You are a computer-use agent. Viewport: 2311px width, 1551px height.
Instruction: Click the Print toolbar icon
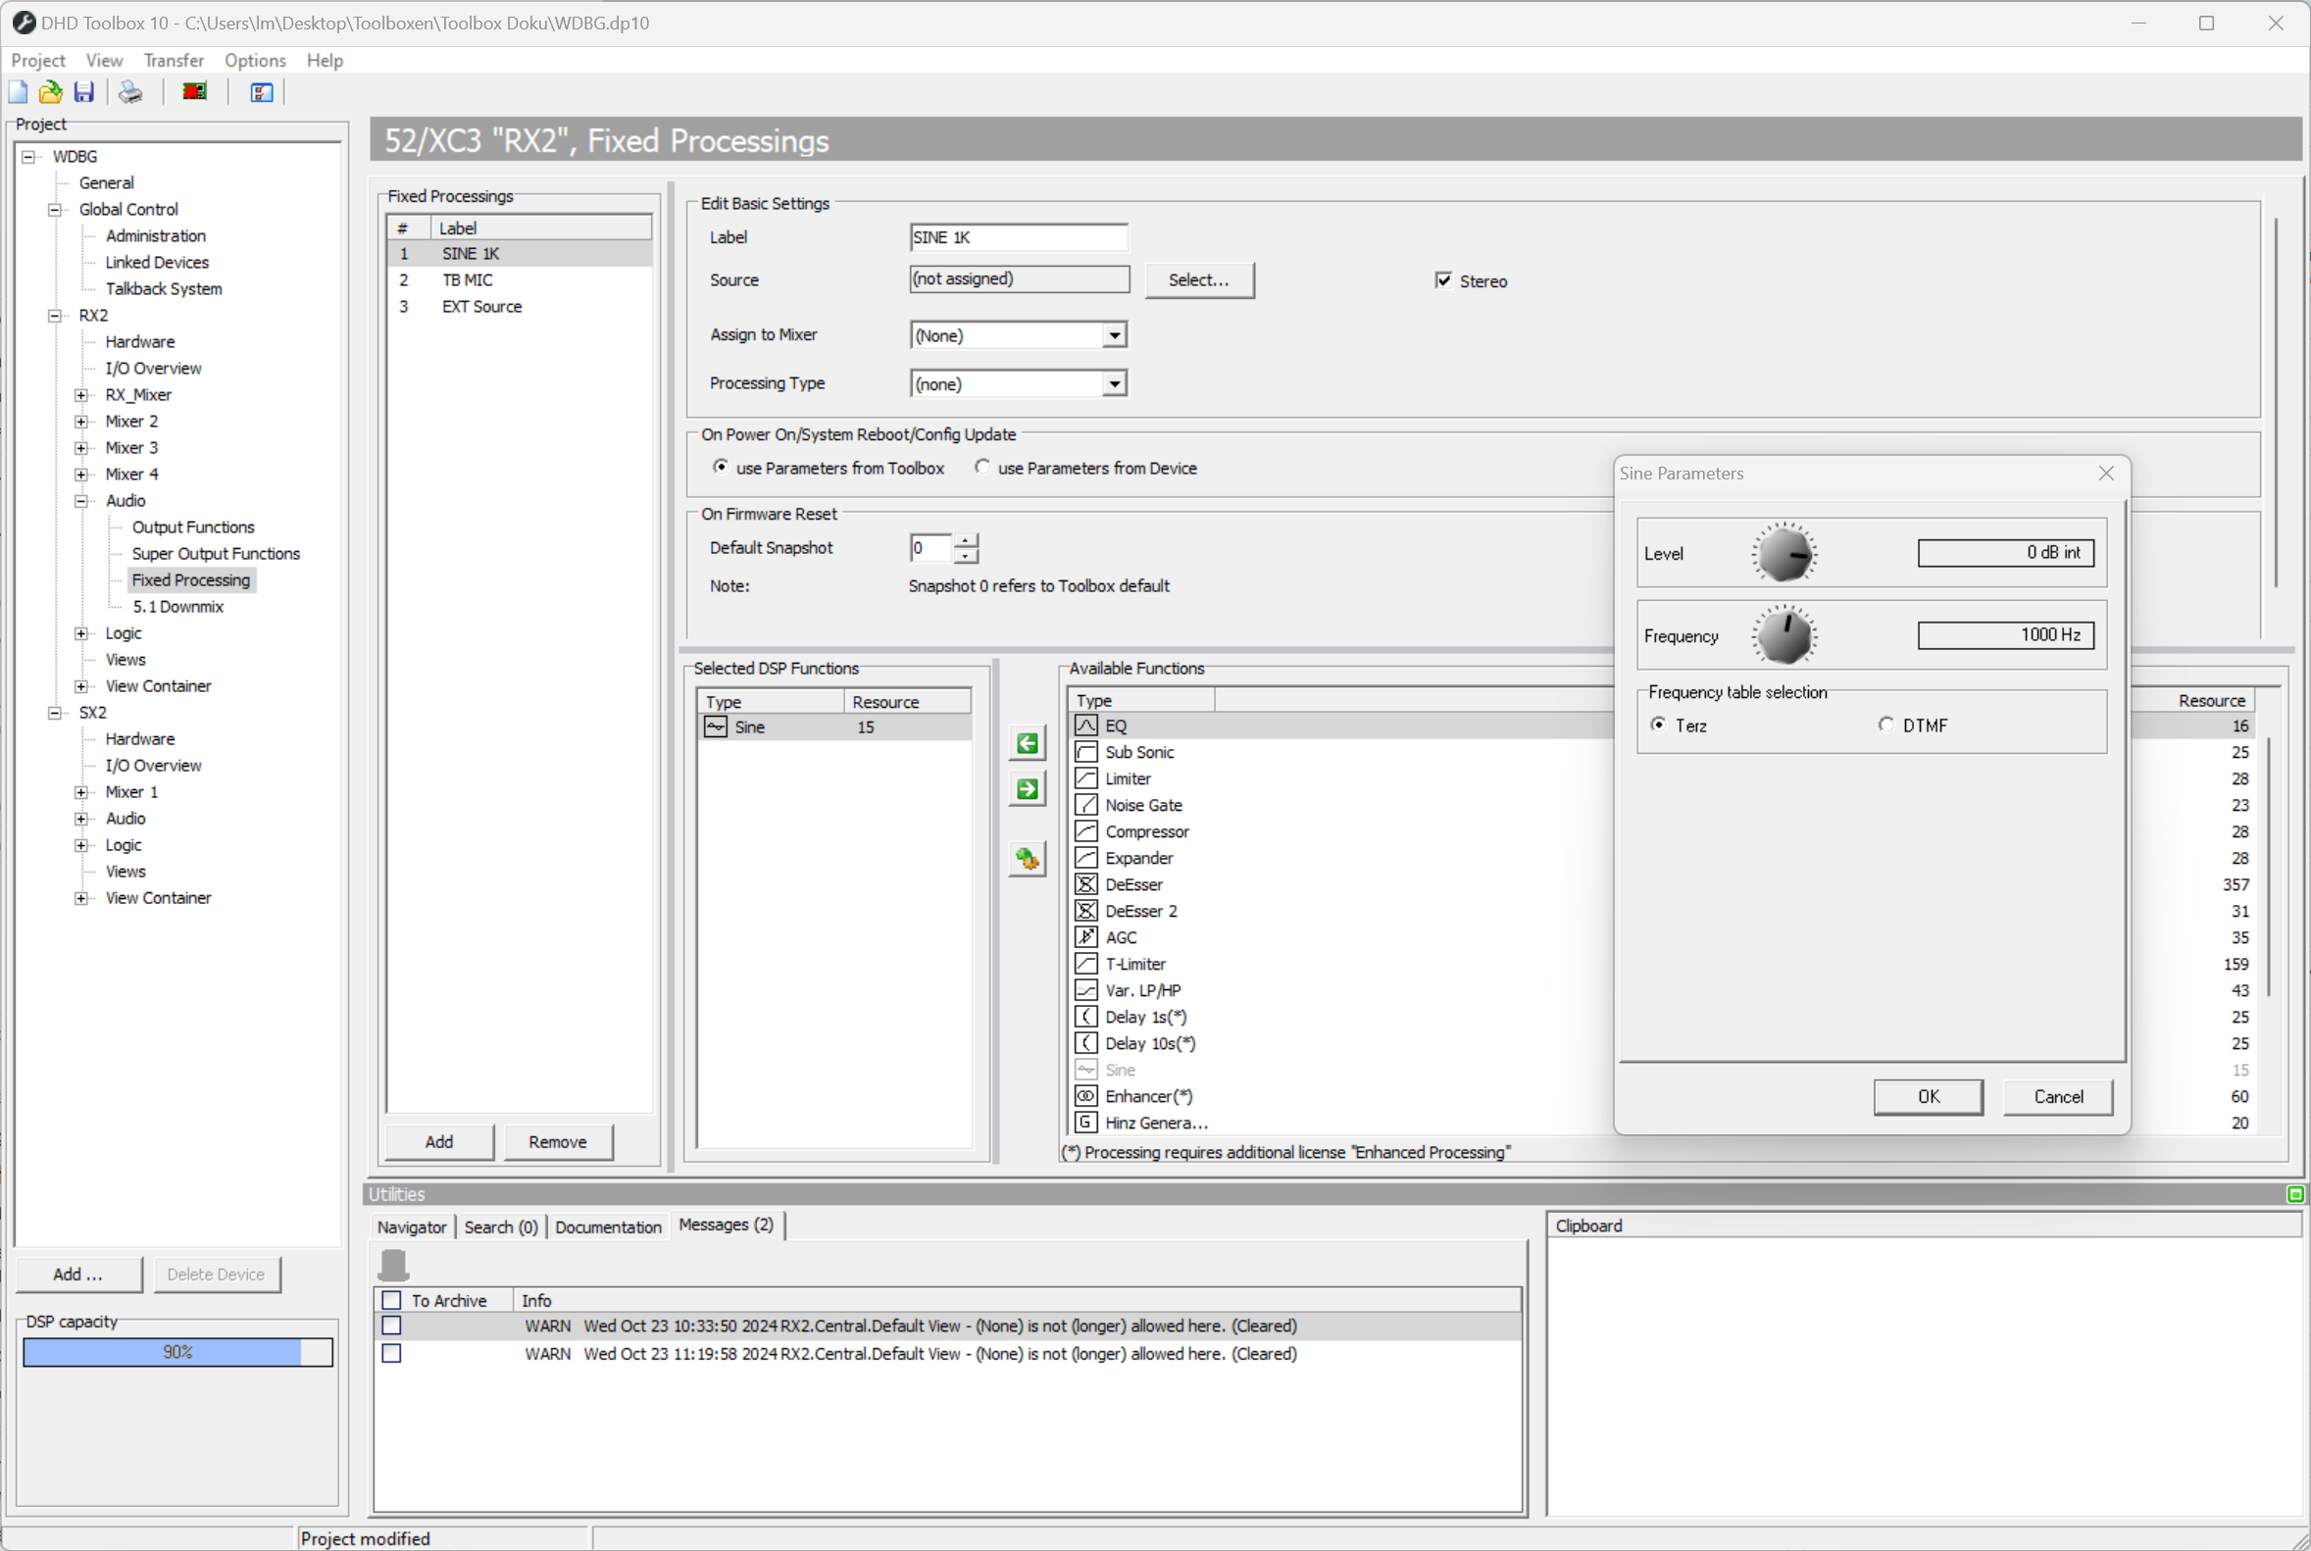tap(129, 91)
